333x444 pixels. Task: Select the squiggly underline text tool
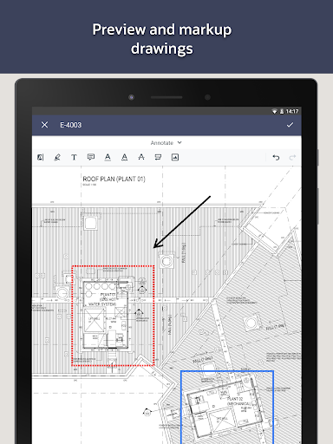(124, 157)
